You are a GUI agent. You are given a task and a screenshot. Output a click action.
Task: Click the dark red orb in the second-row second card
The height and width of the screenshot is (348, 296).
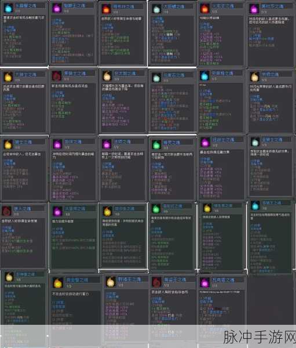[57, 75]
